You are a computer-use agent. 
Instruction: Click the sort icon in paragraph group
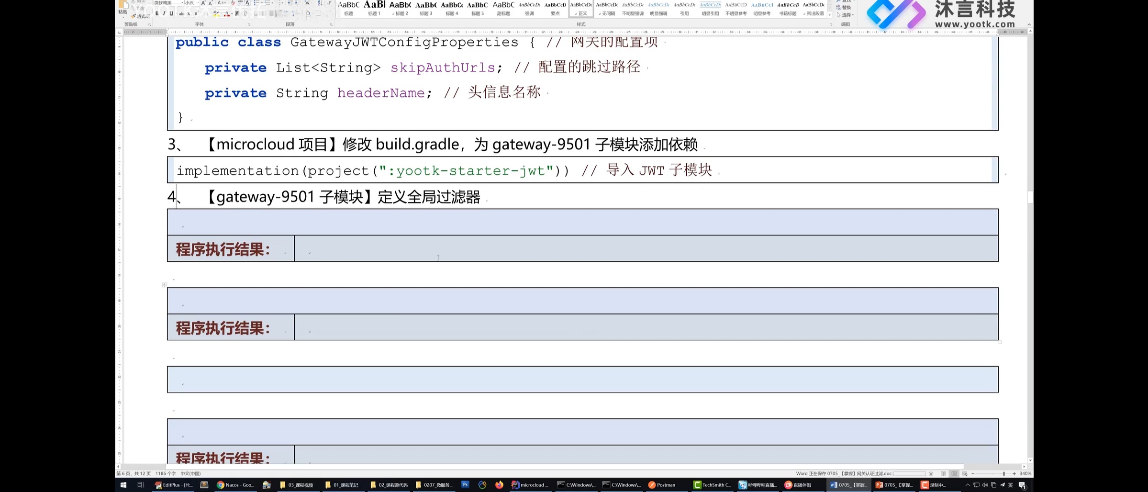coord(320,3)
